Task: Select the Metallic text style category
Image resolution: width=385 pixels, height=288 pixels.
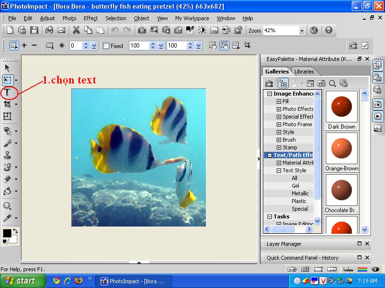Action: 300,193
